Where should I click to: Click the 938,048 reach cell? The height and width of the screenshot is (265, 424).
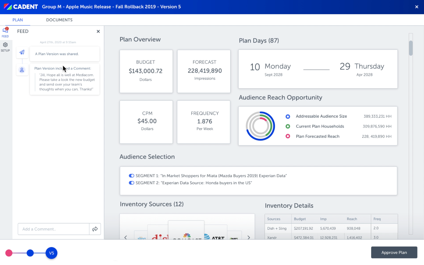pos(353,228)
